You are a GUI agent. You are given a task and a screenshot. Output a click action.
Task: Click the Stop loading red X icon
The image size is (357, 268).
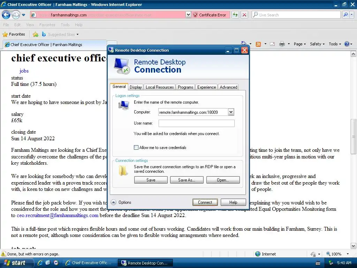point(244,15)
